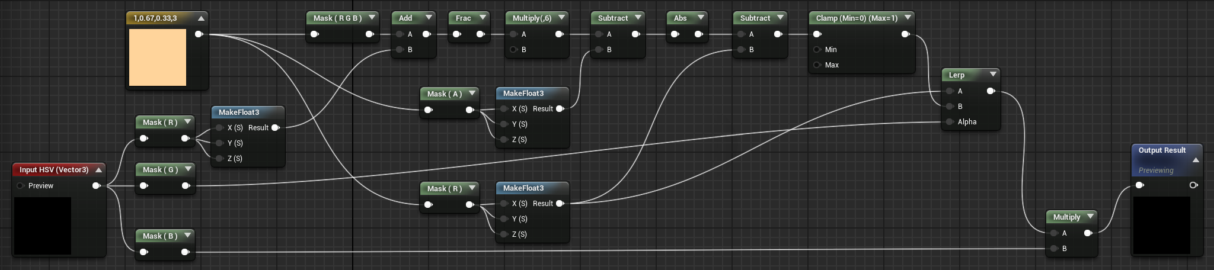Expand the Mask (A) node arrow
Screen dimensions: 1214x270
coord(472,94)
